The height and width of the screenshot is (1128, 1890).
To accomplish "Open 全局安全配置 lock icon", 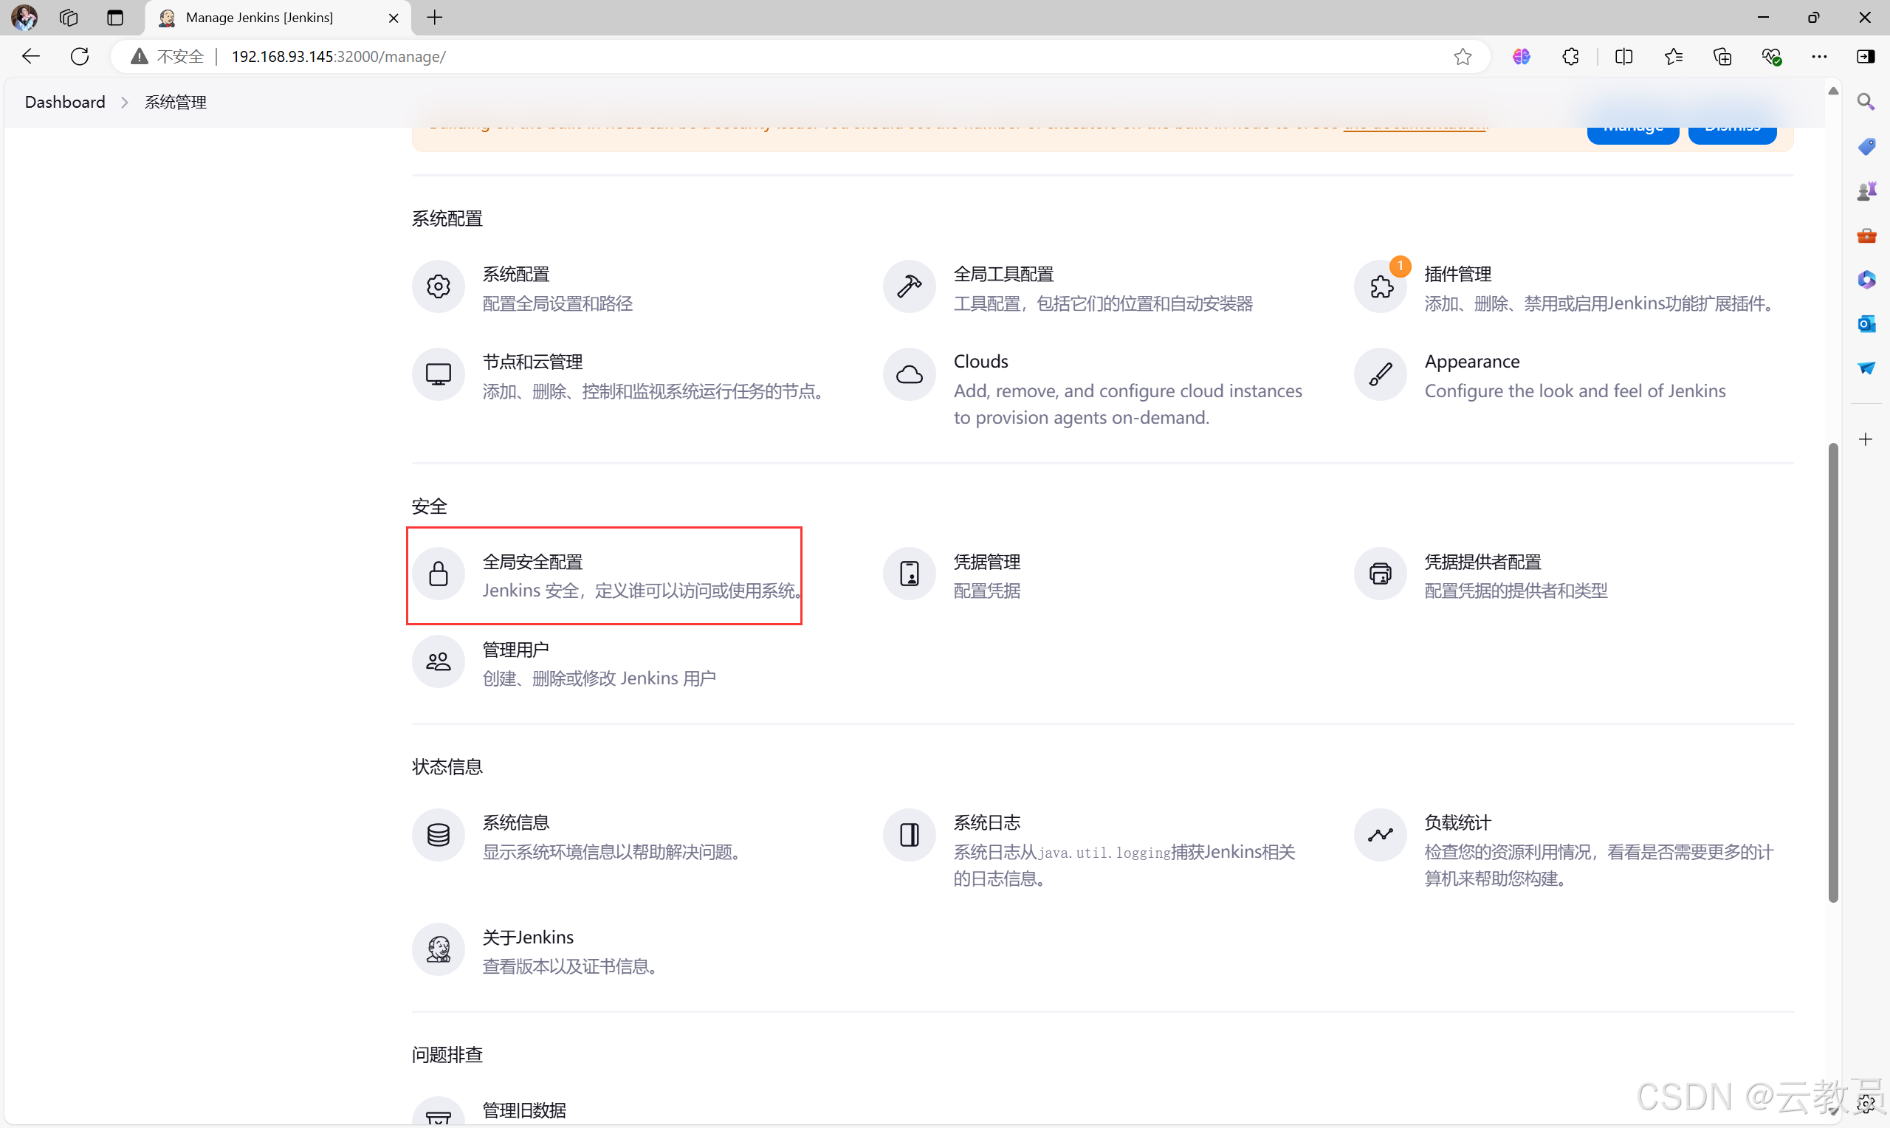I will (438, 574).
